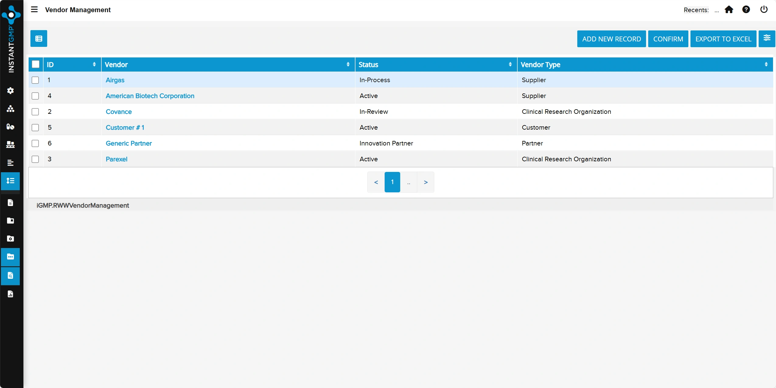
Task: Click the Recents ellipsis in the top bar
Action: [x=717, y=10]
